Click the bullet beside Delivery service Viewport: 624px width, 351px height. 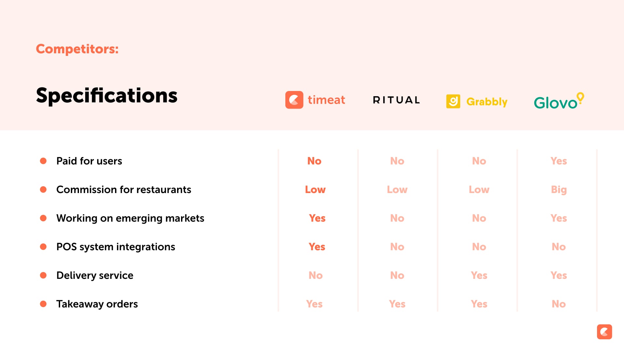click(43, 275)
